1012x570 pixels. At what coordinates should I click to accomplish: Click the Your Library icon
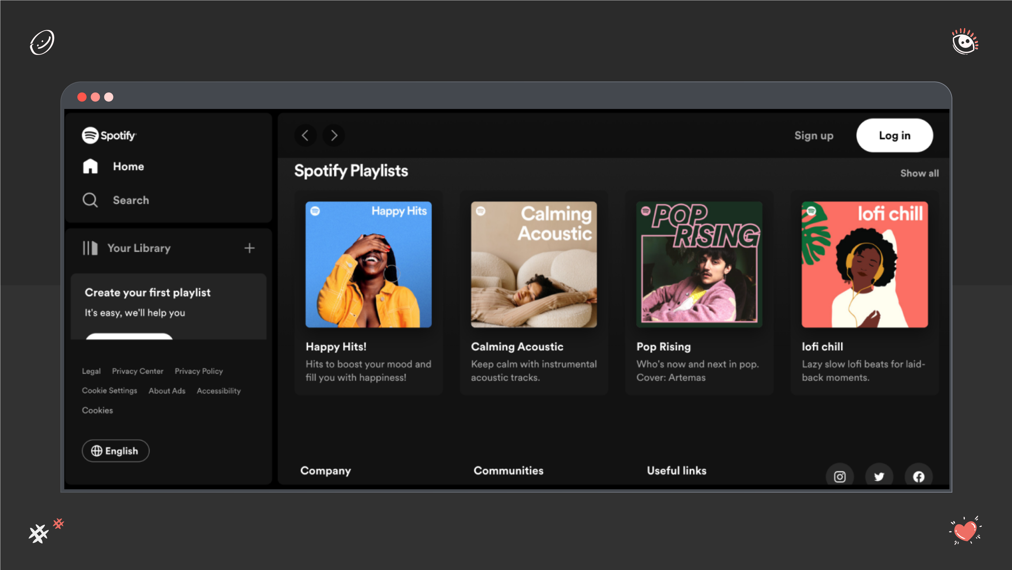point(91,248)
